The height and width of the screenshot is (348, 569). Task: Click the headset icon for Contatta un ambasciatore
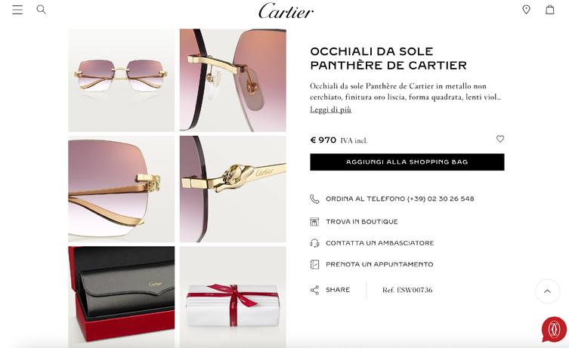pyautogui.click(x=314, y=243)
